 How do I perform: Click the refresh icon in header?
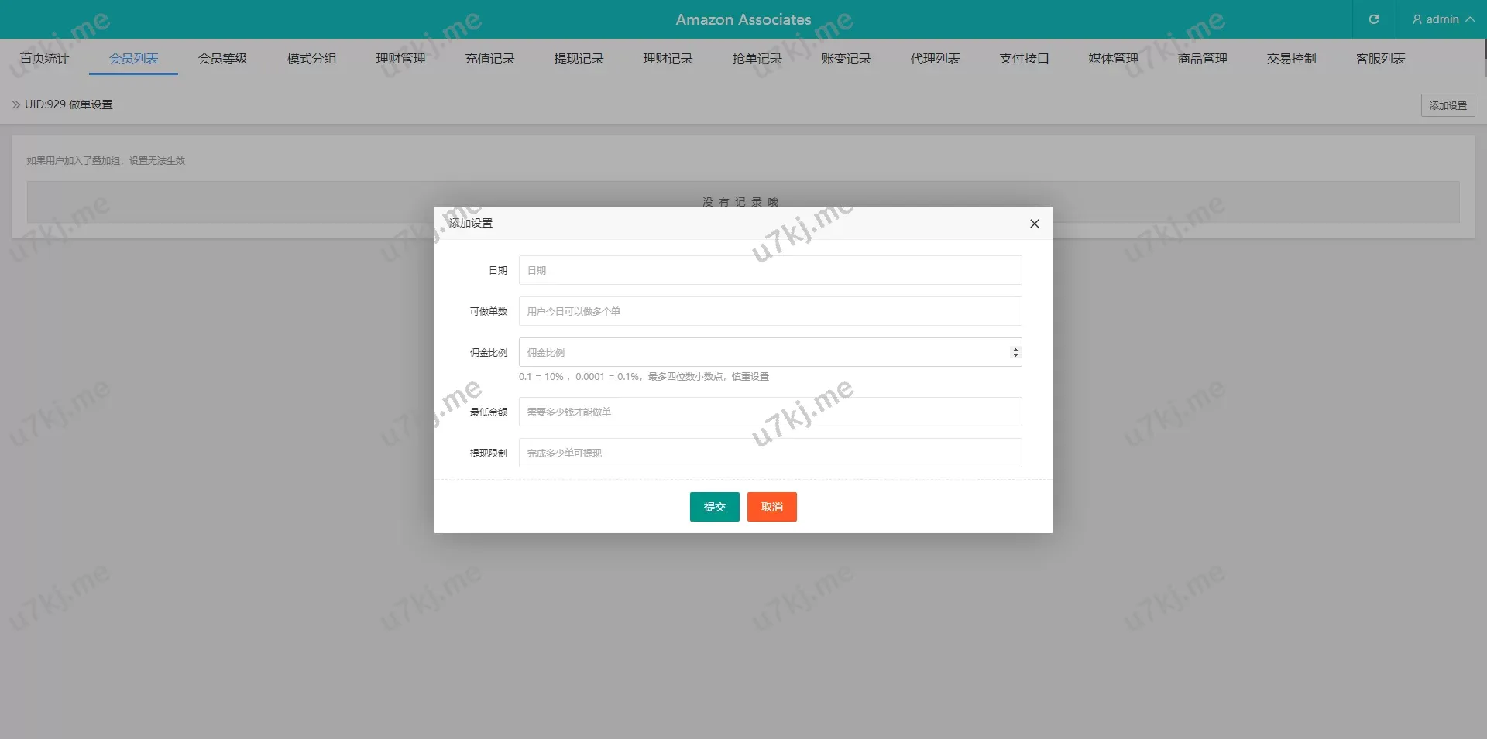tap(1374, 19)
